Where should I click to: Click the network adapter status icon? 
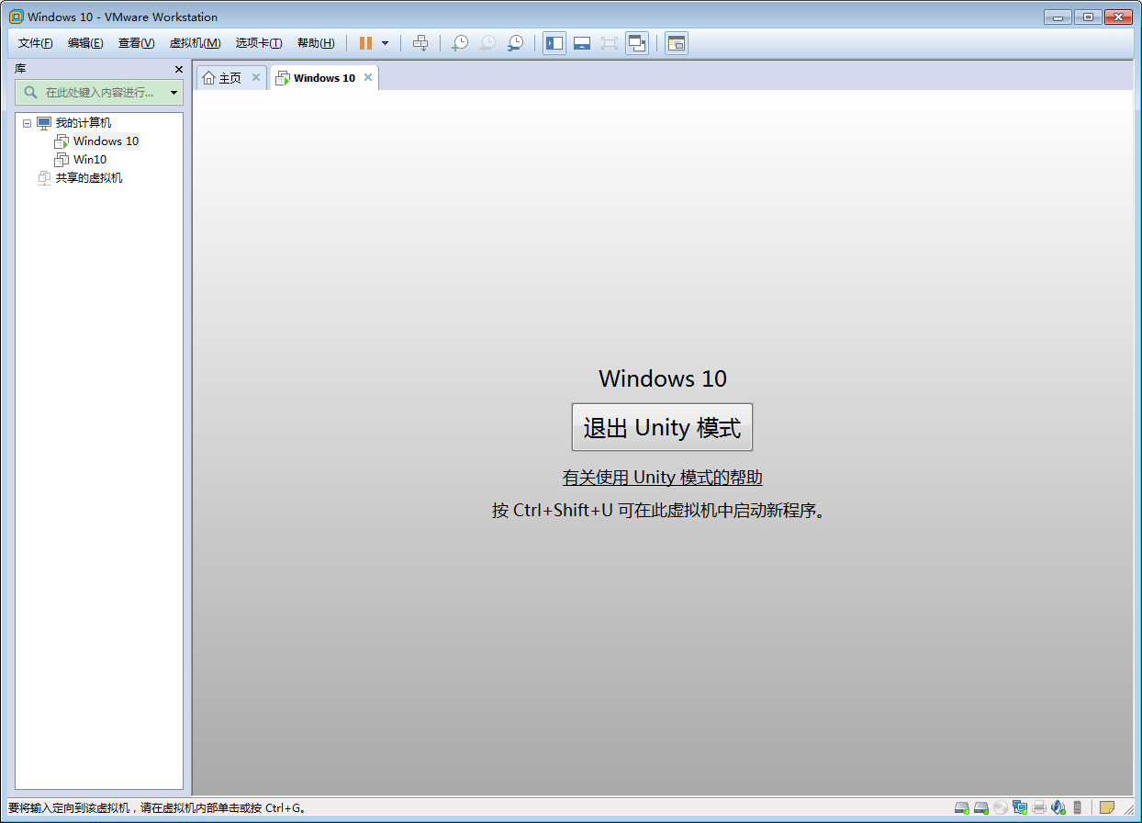point(1019,807)
